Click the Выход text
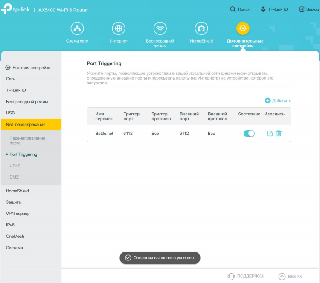Viewport: 320px width, 283px height. pos(312,9)
